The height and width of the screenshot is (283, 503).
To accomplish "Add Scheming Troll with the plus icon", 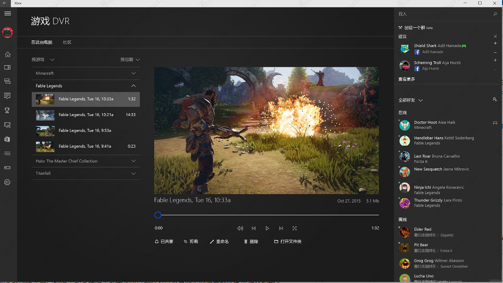I will [x=495, y=60].
